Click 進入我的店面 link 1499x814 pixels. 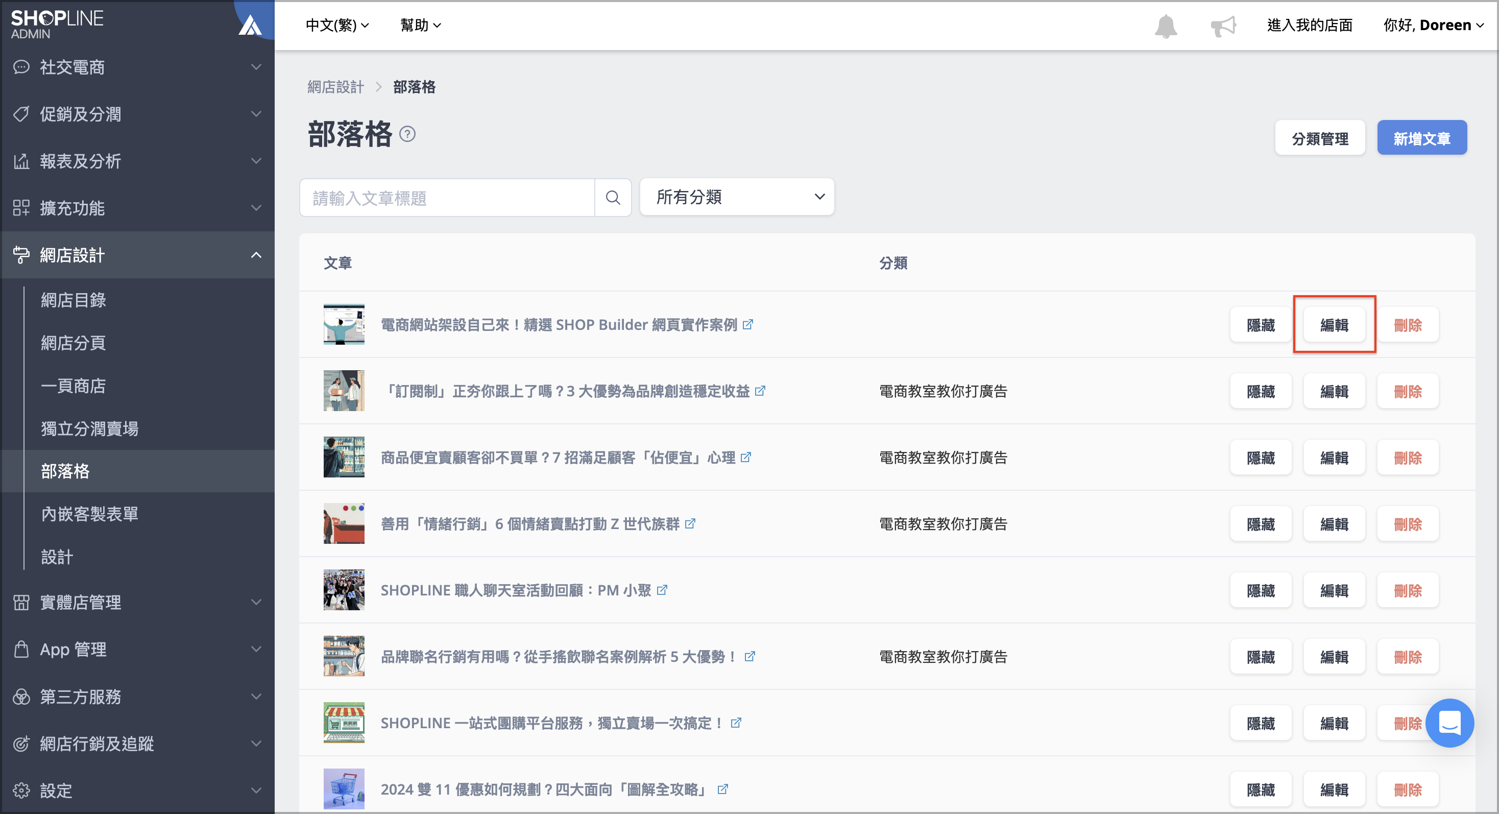click(x=1309, y=25)
